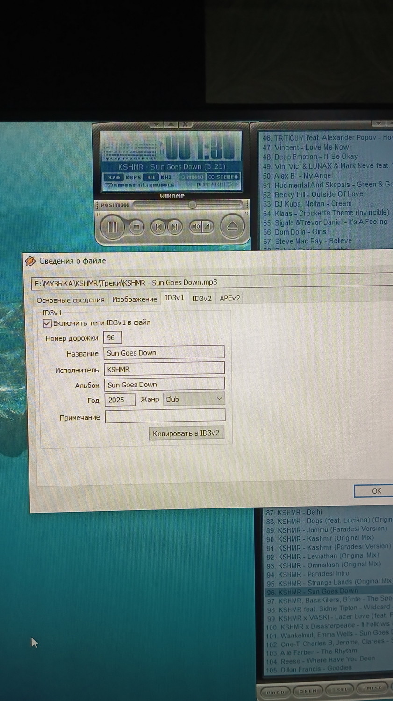This screenshot has width=393, height=701.
Task: Select playlist track '92. KSHMR - Leviathan (Original Mix)'
Action: tap(322, 556)
